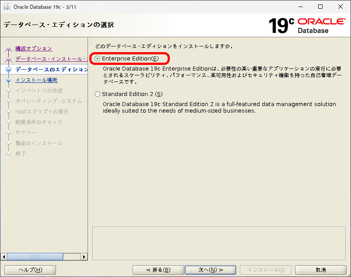
Task: Click the インストール場所 step marker dot
Action: (x=8, y=80)
